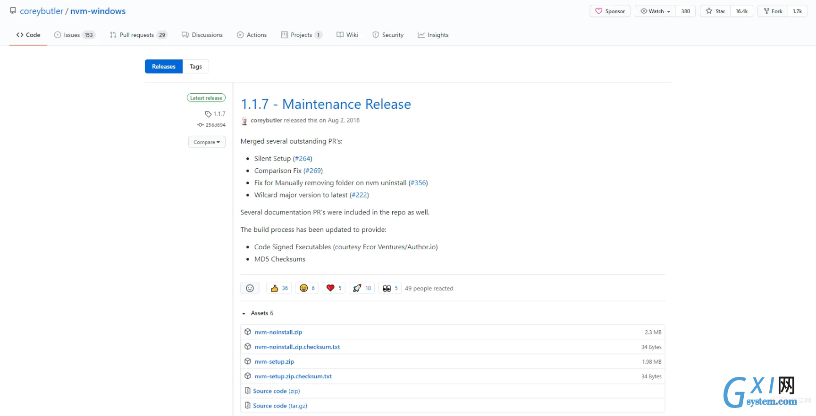
Task: Click the package icon beside nvm-noinstall.zip.checksum.txt
Action: (248, 346)
